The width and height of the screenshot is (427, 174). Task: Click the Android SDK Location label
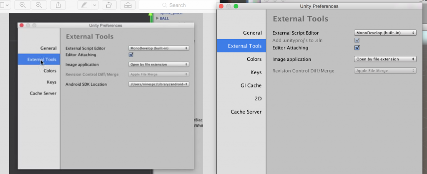pos(86,84)
